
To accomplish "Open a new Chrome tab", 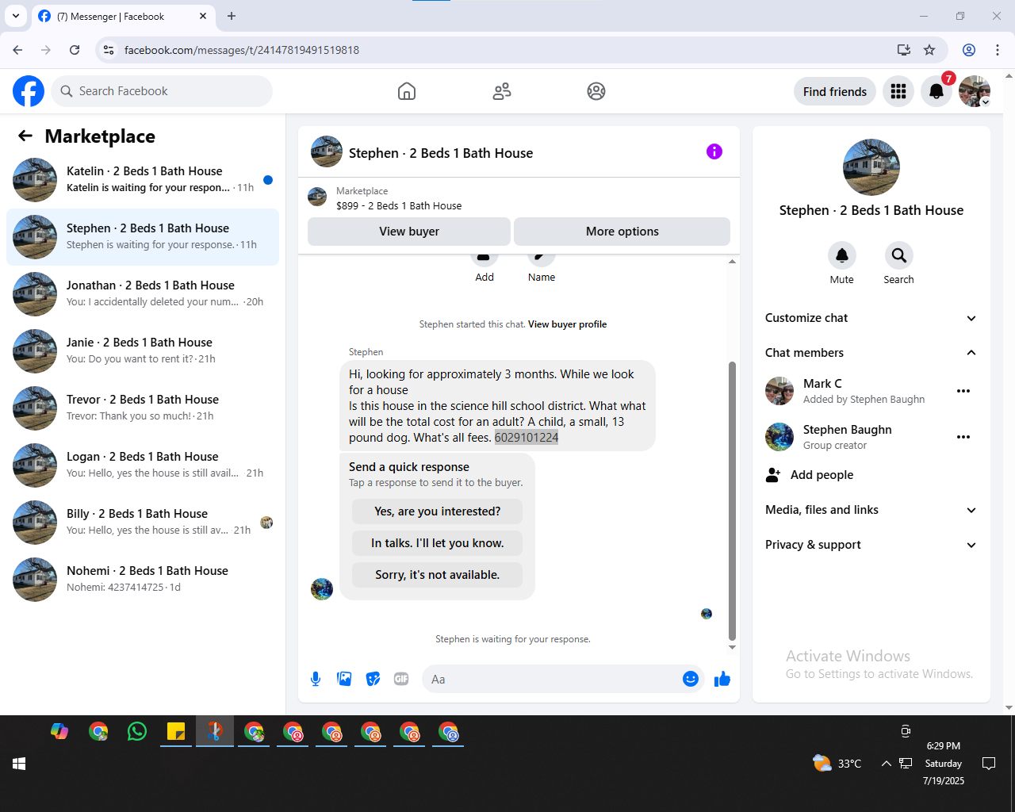I will pos(232,16).
